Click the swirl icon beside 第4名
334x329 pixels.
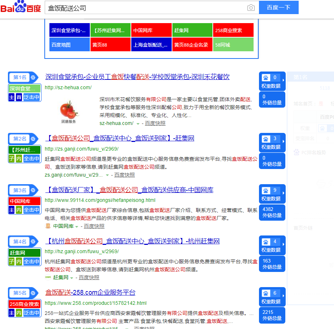pyautogui.click(x=33, y=242)
